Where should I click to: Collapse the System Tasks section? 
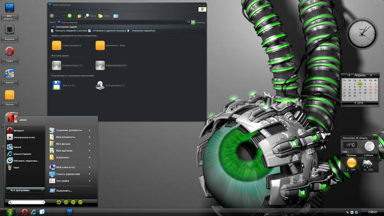53,27
